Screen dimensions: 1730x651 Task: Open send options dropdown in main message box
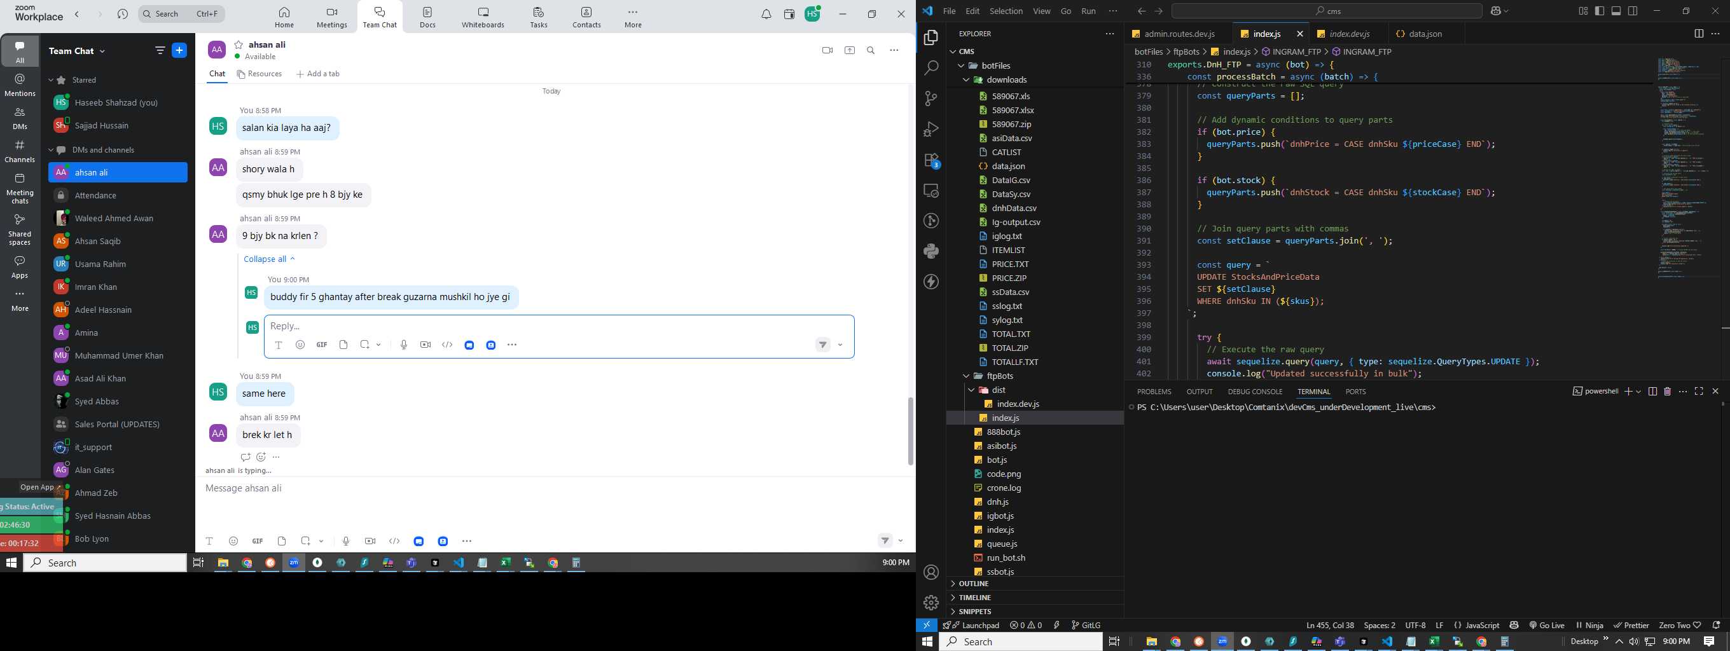tap(901, 541)
